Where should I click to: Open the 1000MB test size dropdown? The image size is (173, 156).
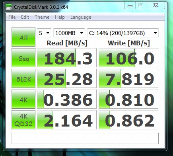[69, 33]
